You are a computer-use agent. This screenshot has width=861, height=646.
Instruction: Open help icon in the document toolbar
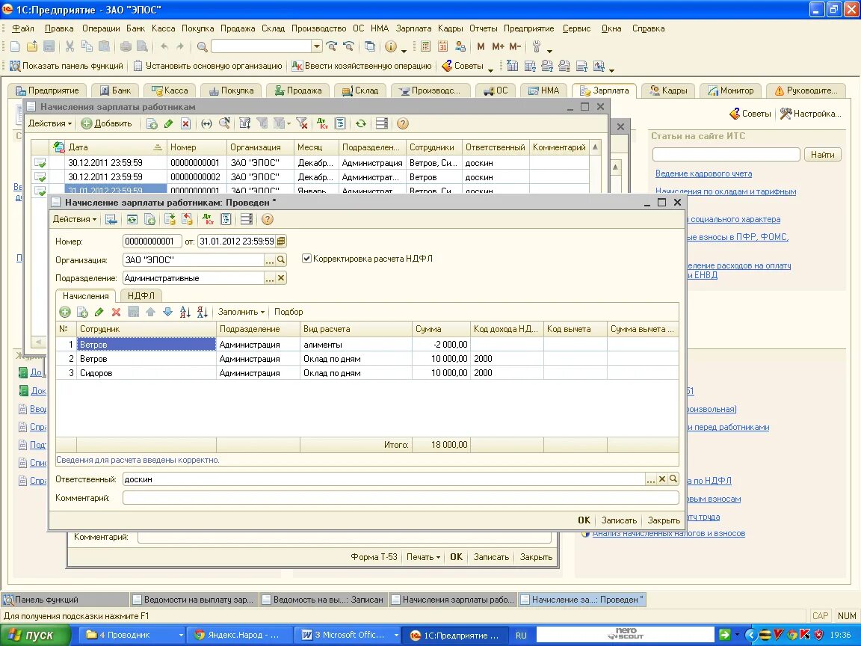click(268, 219)
